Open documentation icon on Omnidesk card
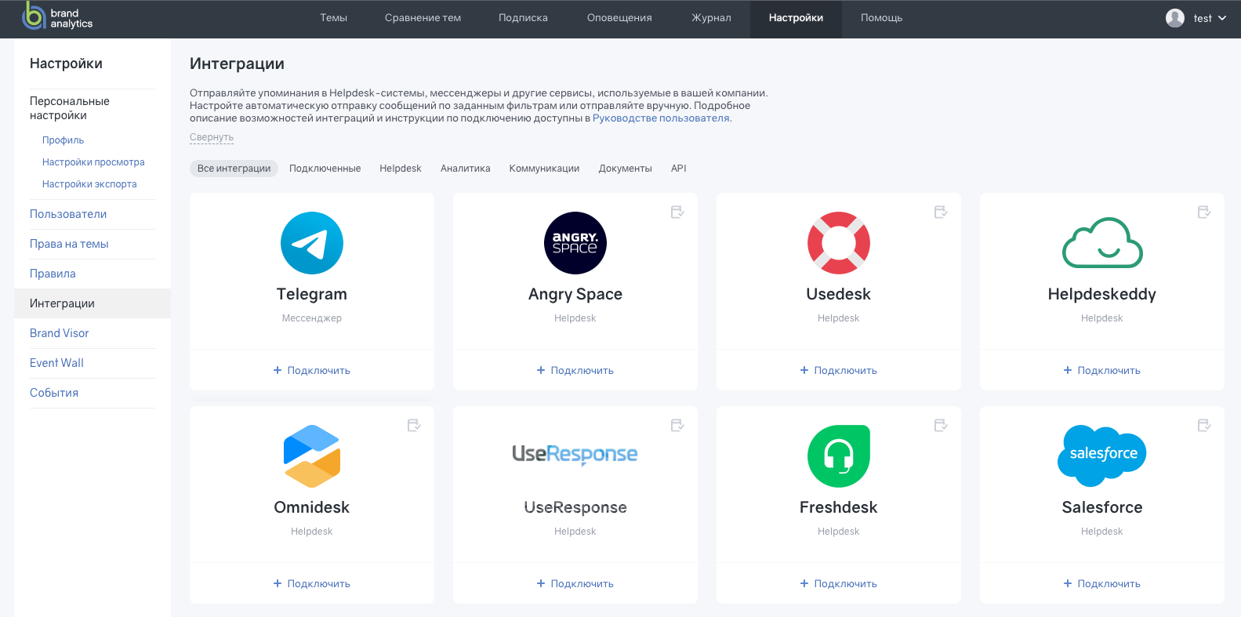Image resolution: width=1241 pixels, height=617 pixels. 415,425
